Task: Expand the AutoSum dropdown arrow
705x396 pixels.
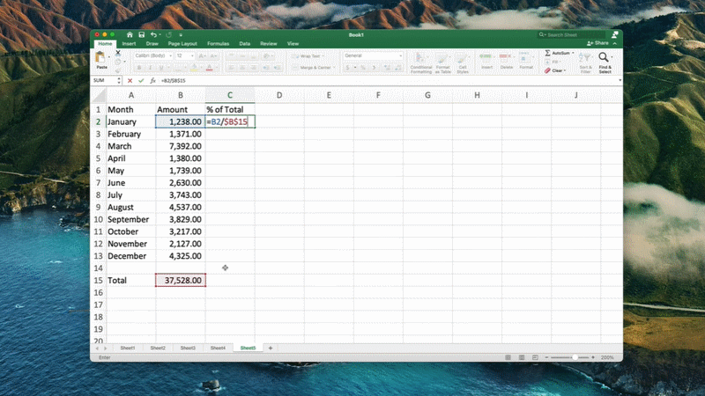Action: pos(573,53)
